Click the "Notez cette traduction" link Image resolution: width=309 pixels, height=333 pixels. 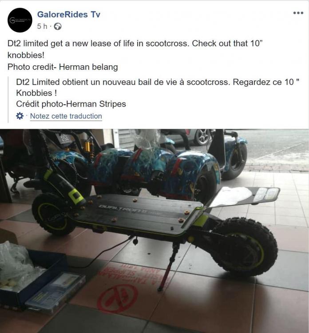66,116
